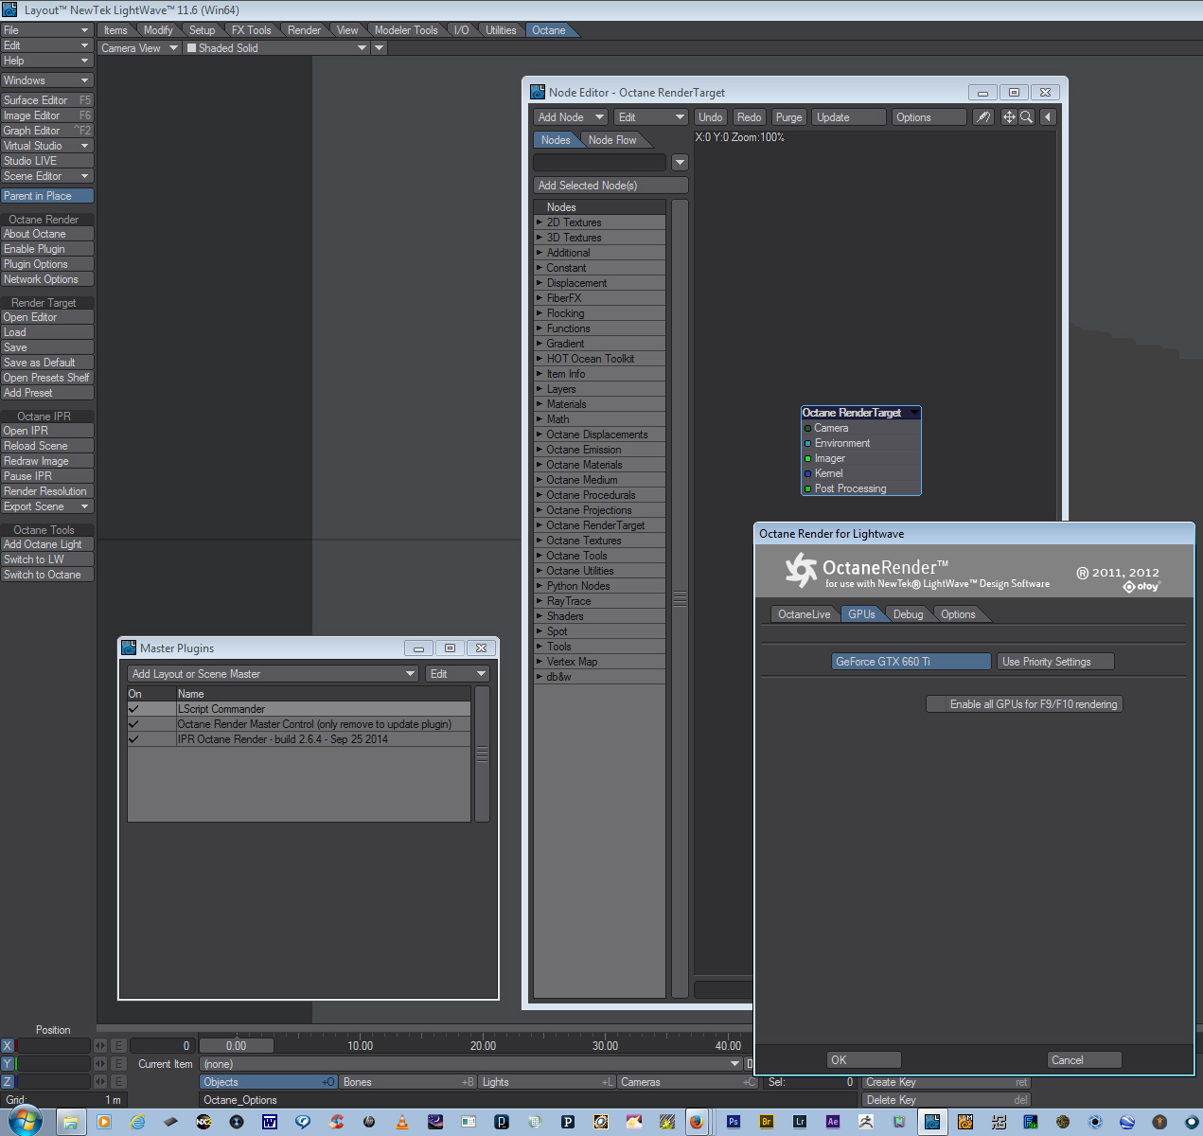
Task: Click the X position channel button
Action: coord(8,1046)
